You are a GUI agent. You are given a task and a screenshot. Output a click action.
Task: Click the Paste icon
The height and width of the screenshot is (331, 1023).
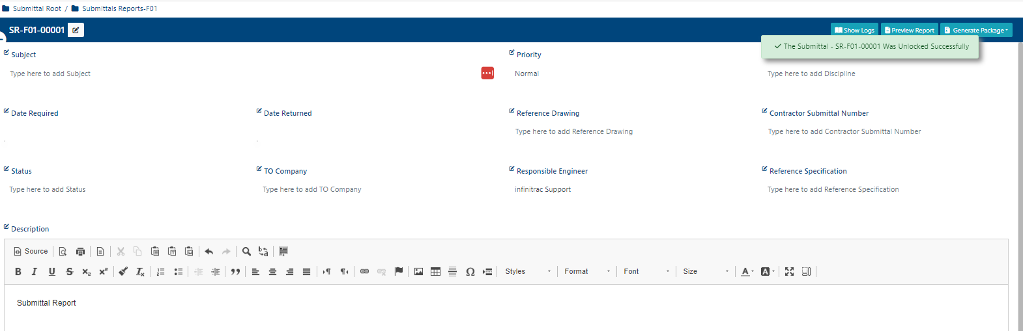(x=155, y=252)
